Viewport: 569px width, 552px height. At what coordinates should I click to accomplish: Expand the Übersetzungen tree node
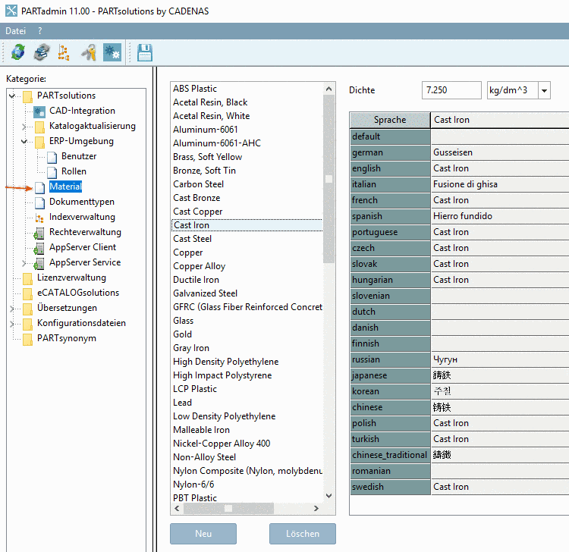(12, 308)
